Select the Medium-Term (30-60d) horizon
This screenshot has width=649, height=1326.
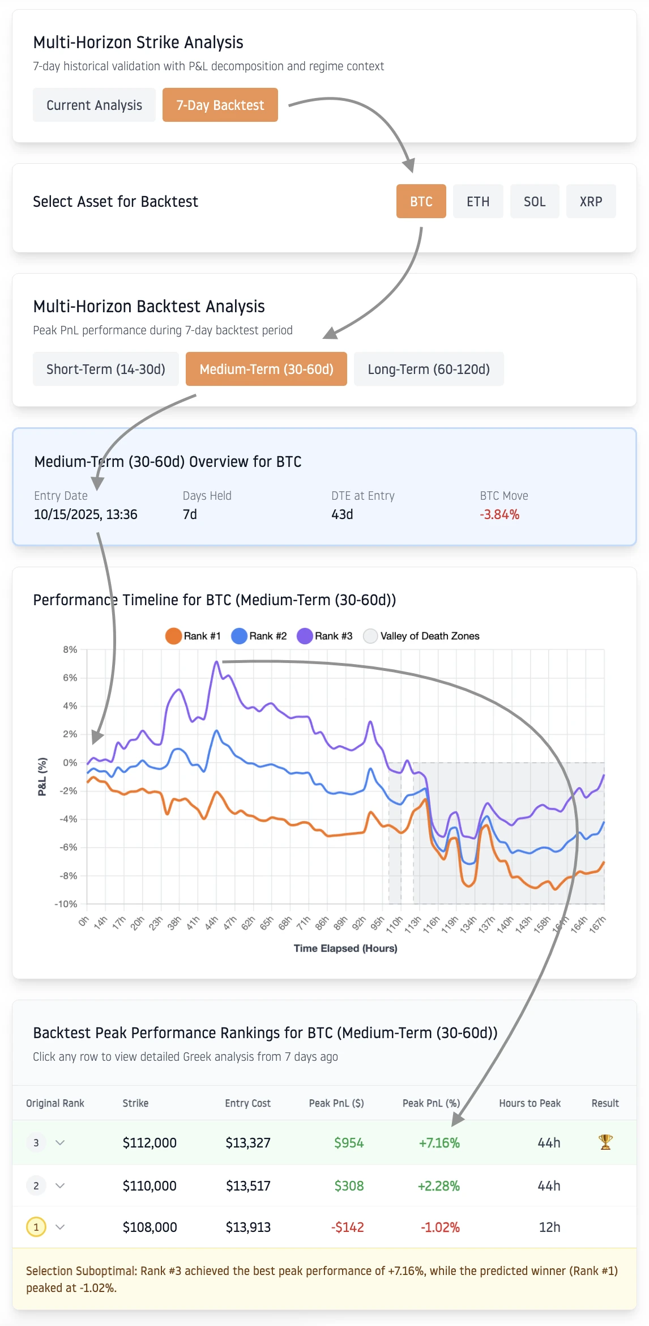tap(266, 369)
